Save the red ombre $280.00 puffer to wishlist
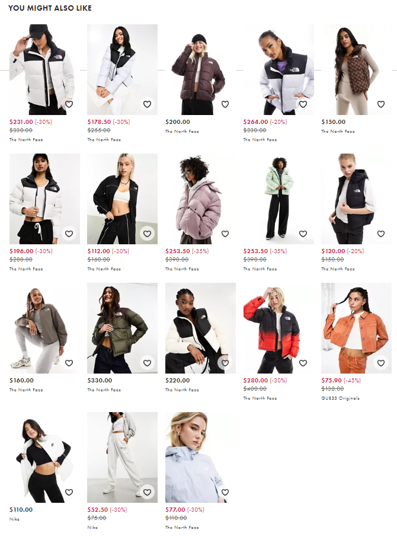The width and height of the screenshot is (397, 536). point(303,363)
